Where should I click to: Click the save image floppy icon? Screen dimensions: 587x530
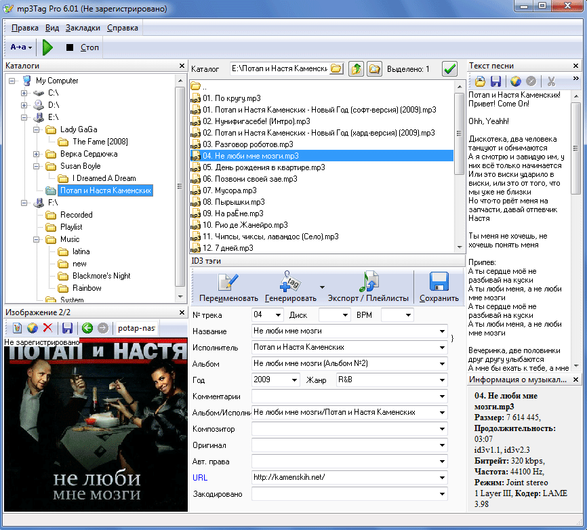67,328
